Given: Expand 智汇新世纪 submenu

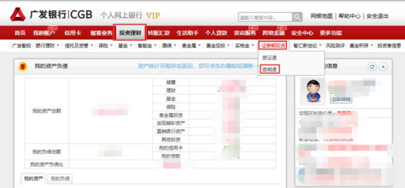Looking at the screenshot, I should [307, 46].
